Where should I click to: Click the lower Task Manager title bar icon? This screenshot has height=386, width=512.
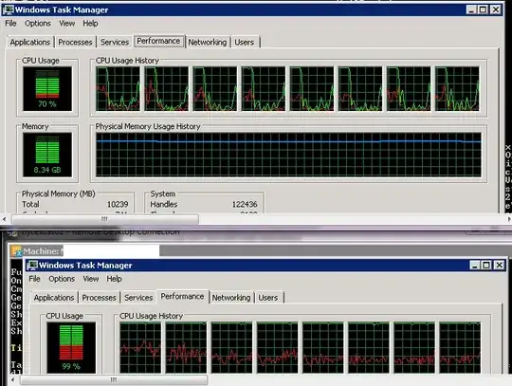click(x=32, y=266)
